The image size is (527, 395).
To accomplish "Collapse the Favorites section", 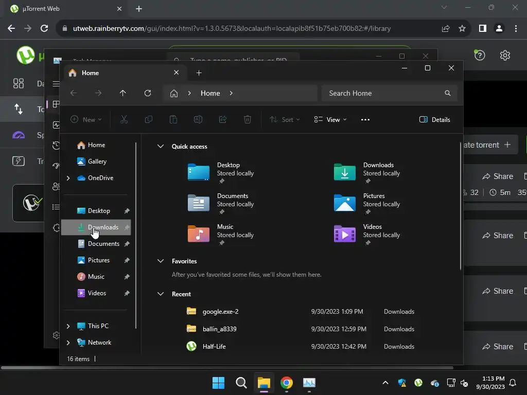I will pyautogui.click(x=161, y=261).
